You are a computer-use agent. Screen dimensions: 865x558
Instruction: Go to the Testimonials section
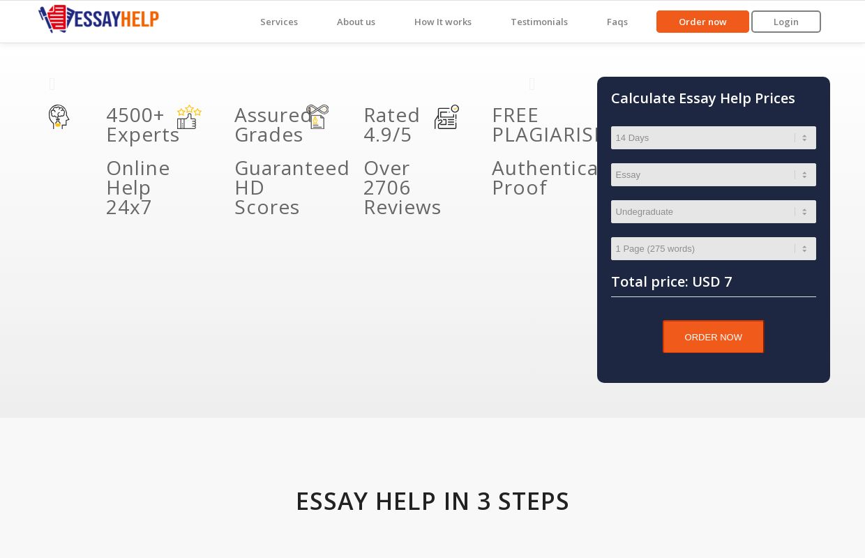pyautogui.click(x=539, y=22)
